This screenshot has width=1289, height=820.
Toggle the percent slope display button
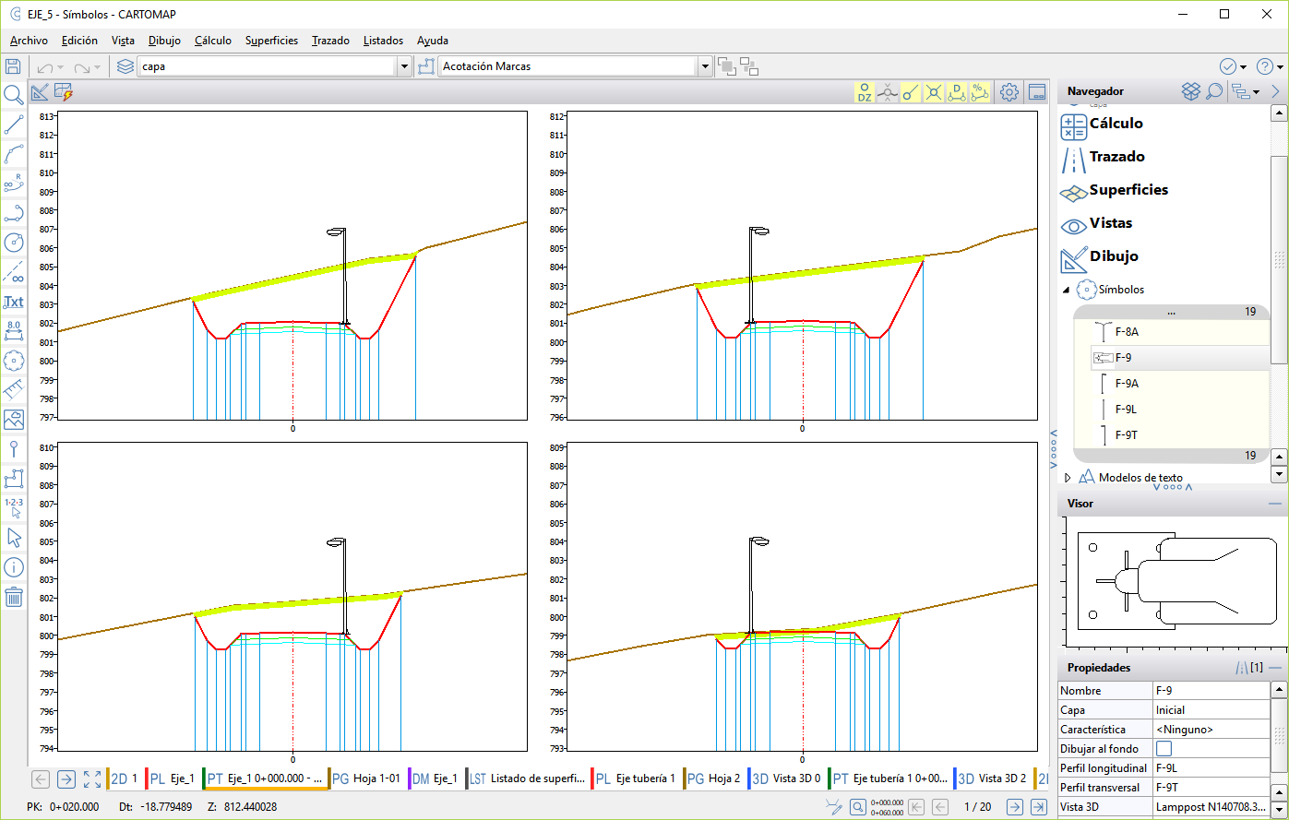(x=980, y=92)
